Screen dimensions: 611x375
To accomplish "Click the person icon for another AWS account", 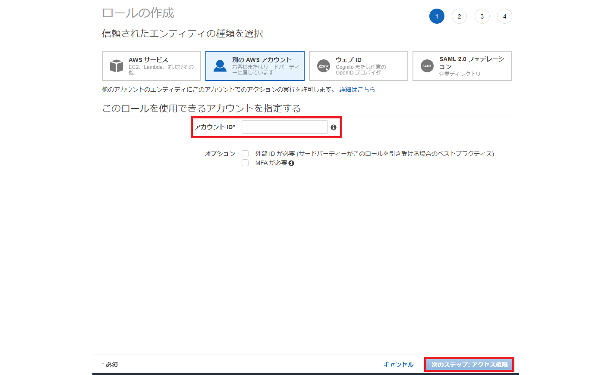I will click(x=220, y=66).
